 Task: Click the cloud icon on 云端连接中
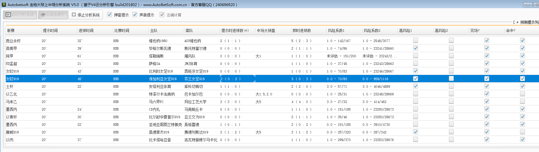43,15
